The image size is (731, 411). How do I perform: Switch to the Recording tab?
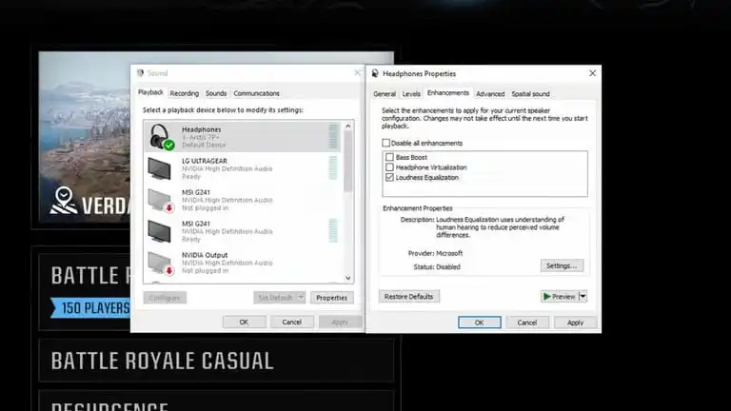pos(184,93)
